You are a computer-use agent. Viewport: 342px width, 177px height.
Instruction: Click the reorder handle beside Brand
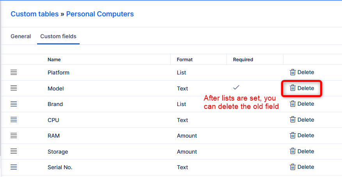point(14,104)
